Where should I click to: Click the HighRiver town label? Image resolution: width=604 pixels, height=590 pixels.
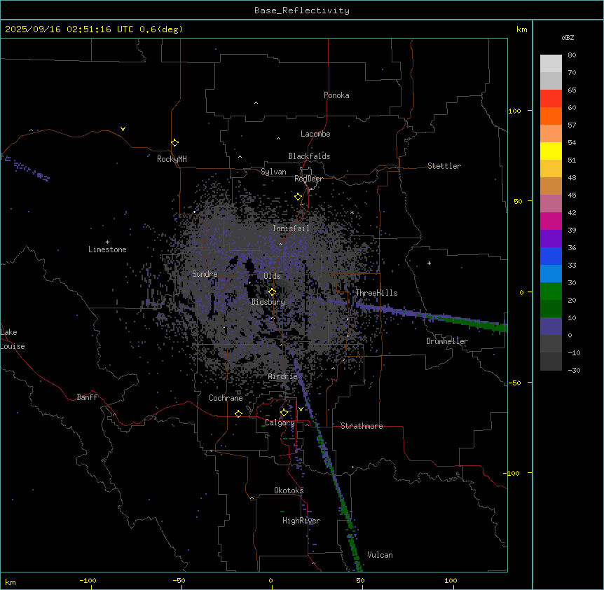301,521
